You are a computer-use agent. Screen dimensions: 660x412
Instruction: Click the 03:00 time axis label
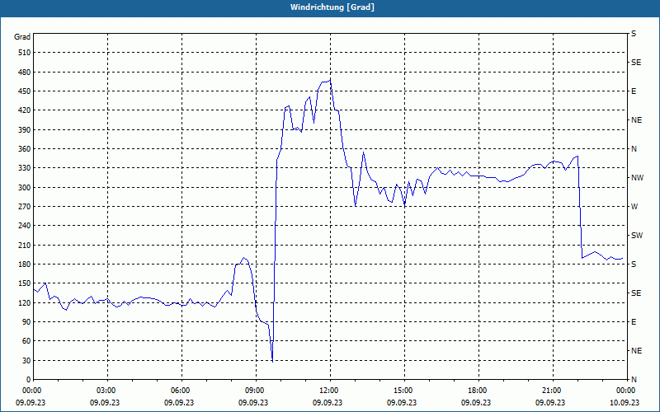point(108,391)
